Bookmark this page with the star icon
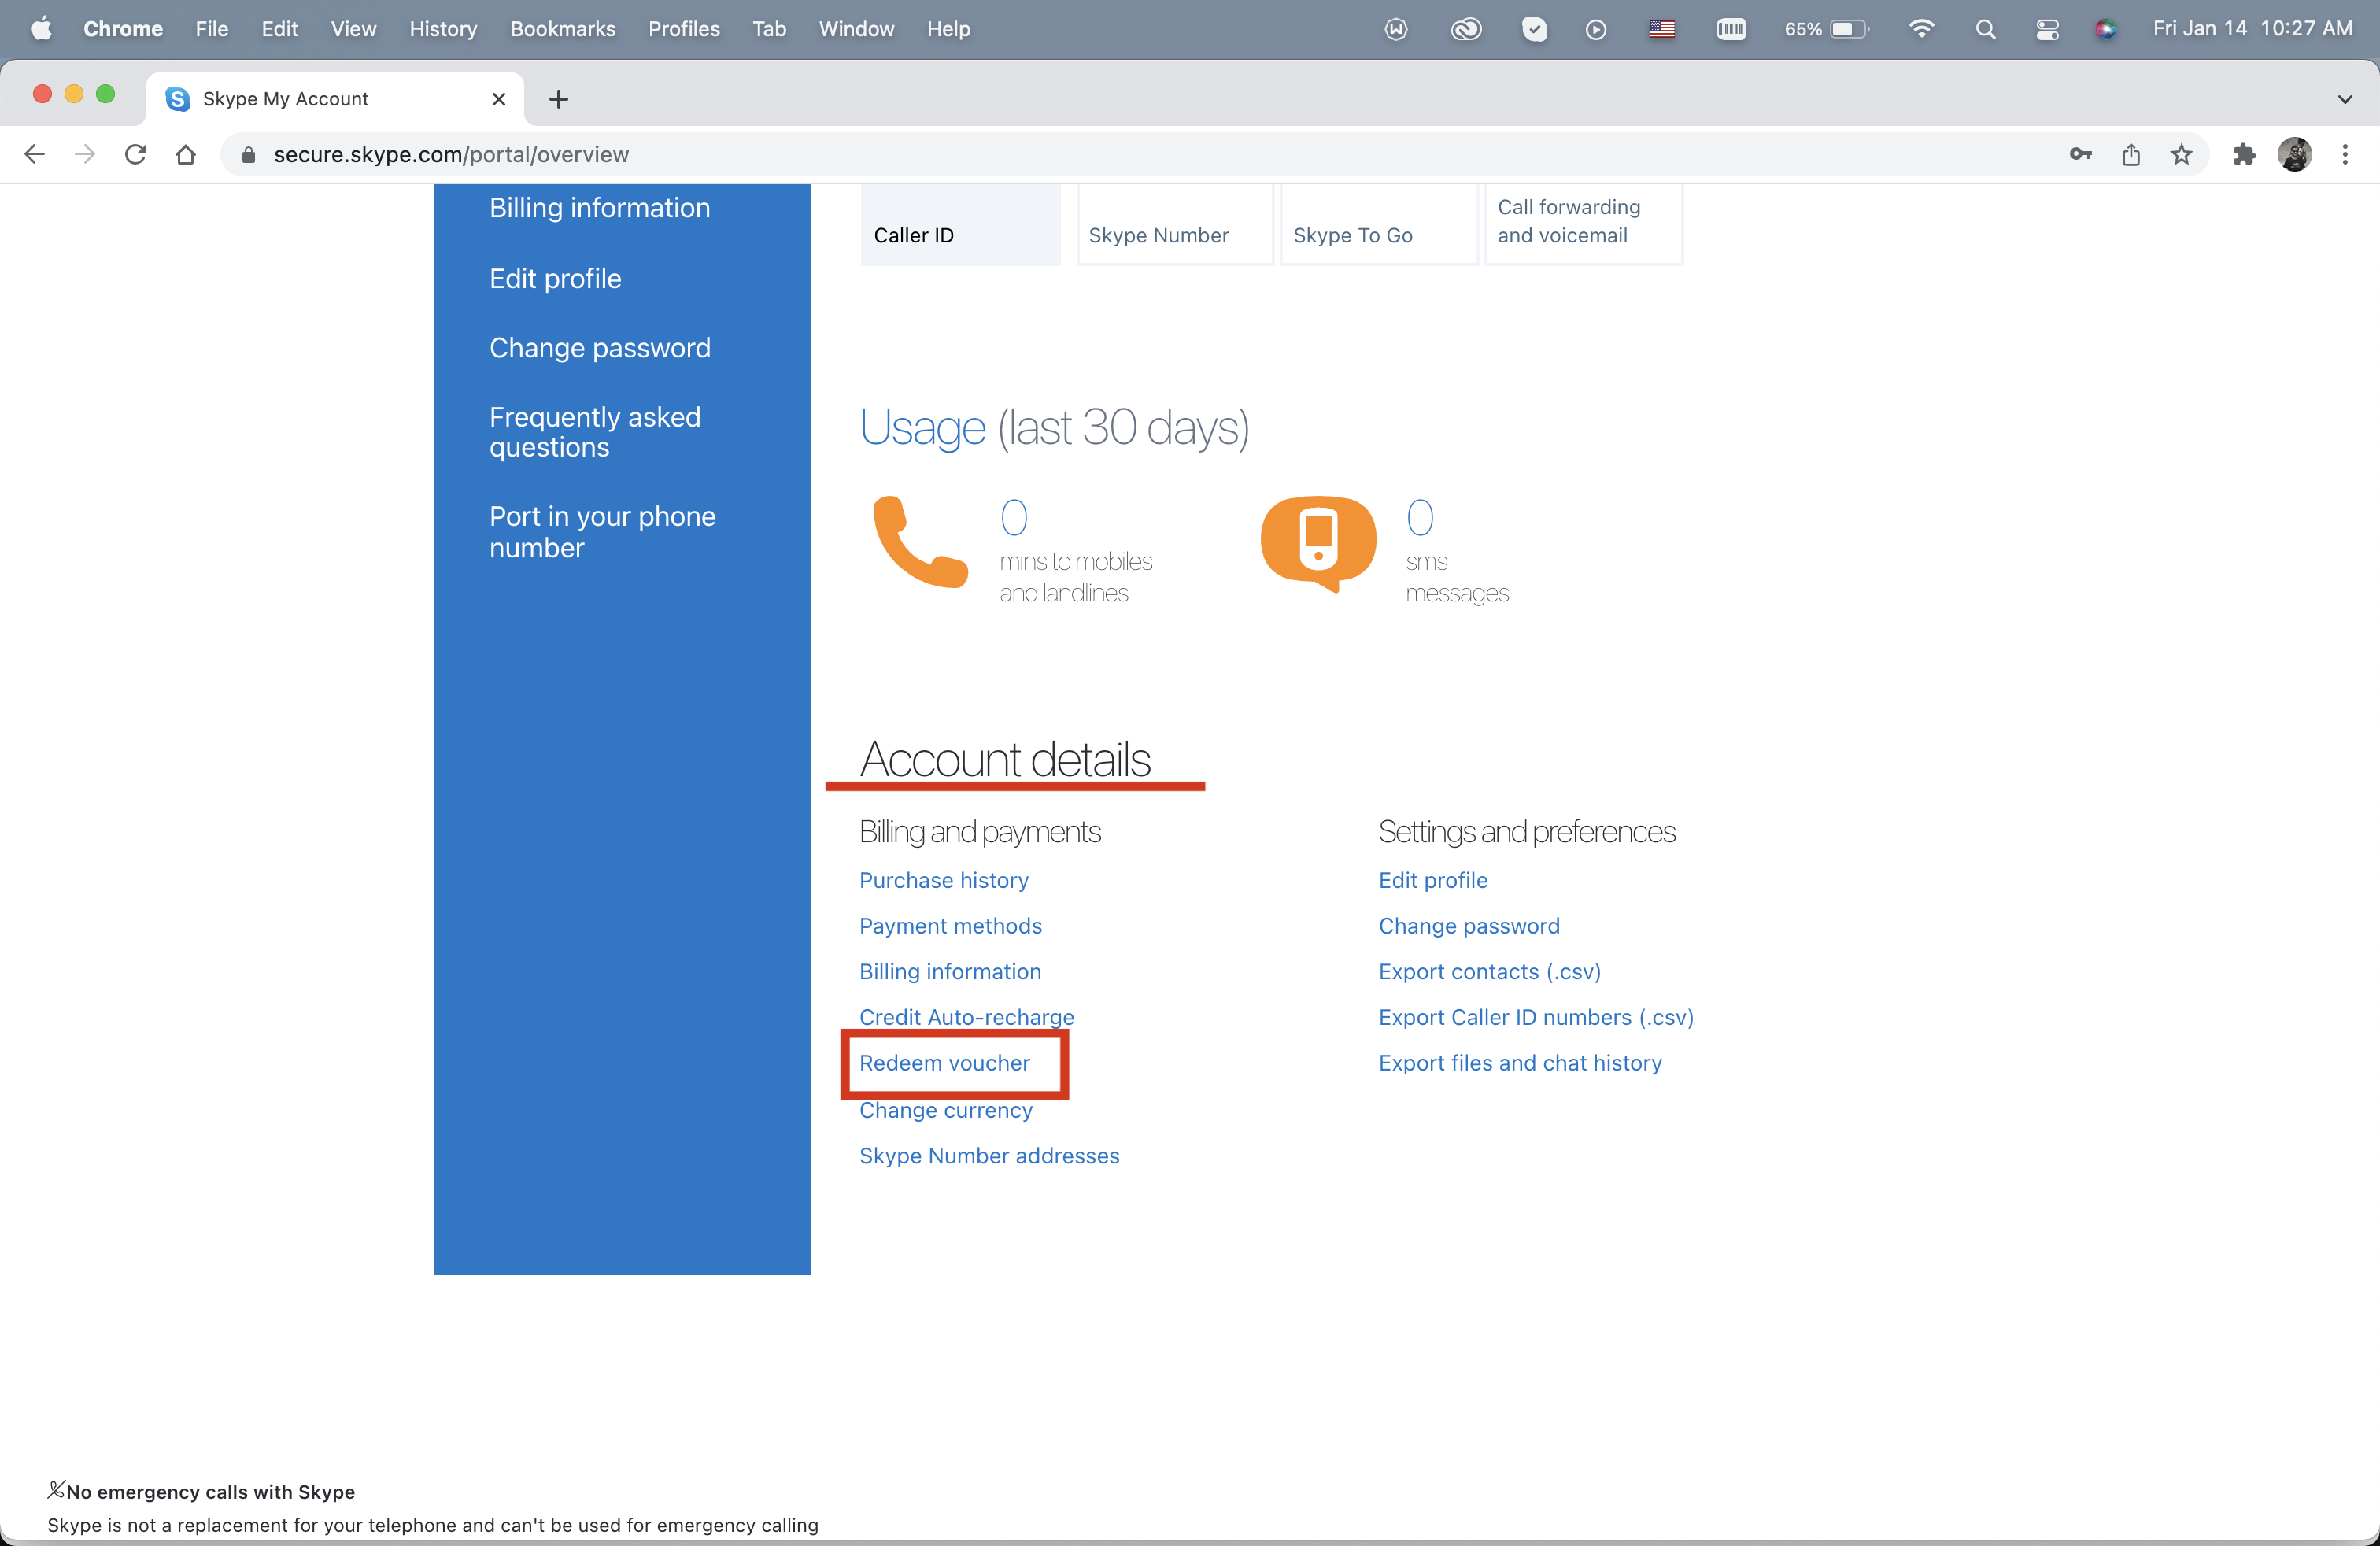The height and width of the screenshot is (1546, 2380). [2181, 154]
